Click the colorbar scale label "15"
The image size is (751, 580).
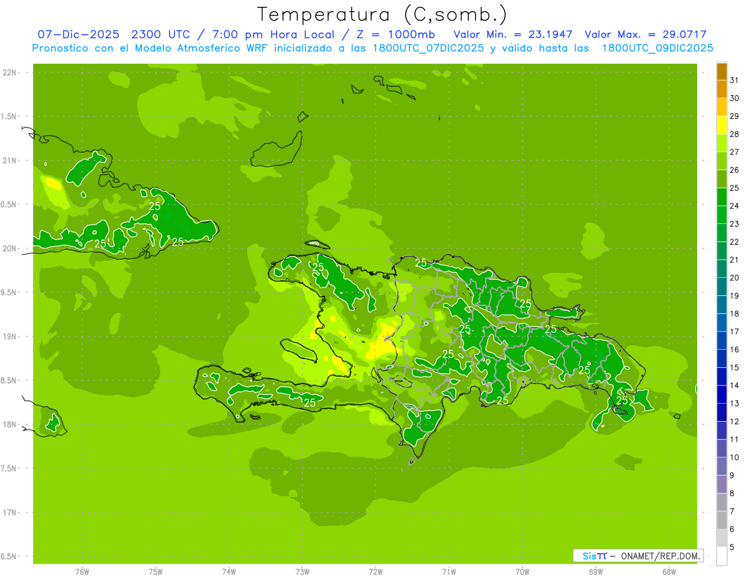click(x=734, y=367)
